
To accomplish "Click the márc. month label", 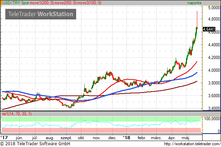I will [156, 138].
